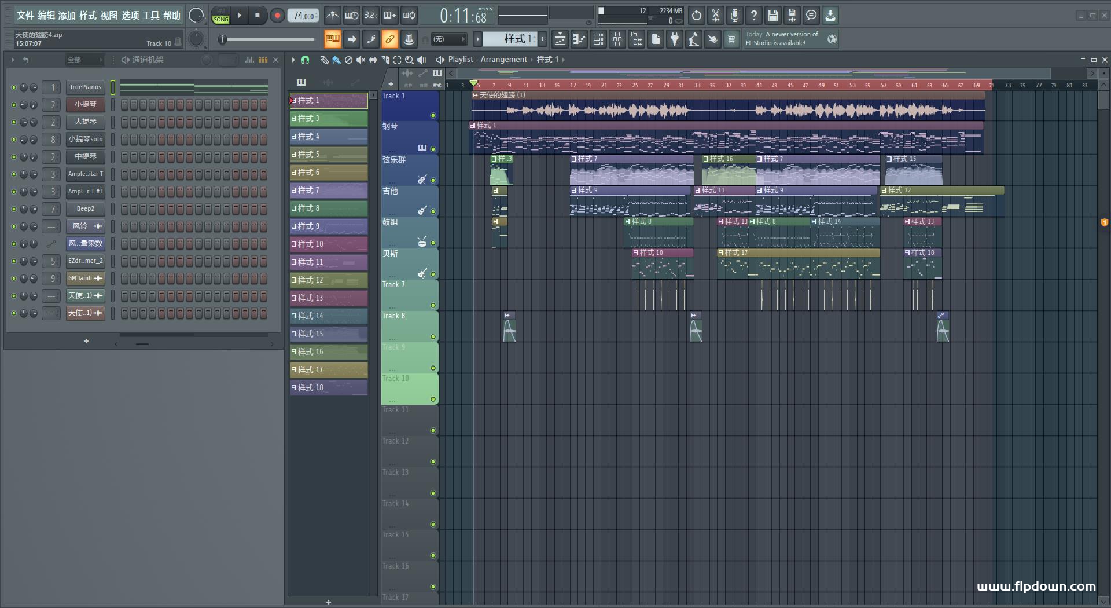Toggle SONG/PAT playback mode
This screenshot has width=1111, height=608.
pos(220,16)
